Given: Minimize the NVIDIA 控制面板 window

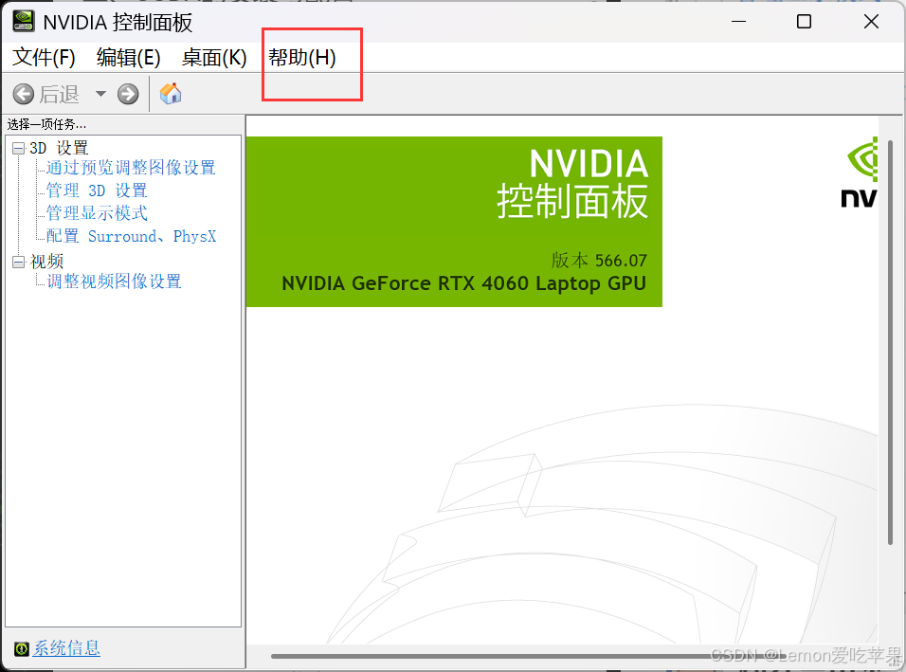Looking at the screenshot, I should click(738, 22).
